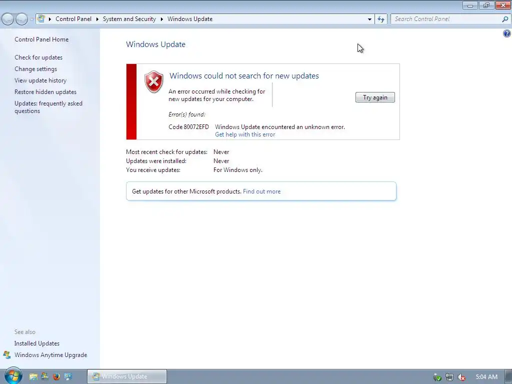Click the search magnifier icon
The image size is (512, 384).
pos(505,19)
